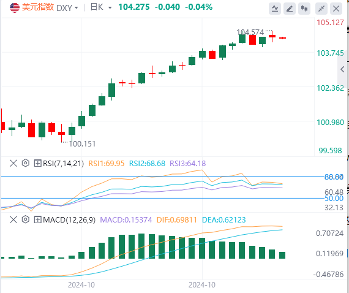
Task: Expand the DXY symbol dropdown arrow
Action: pos(77,8)
